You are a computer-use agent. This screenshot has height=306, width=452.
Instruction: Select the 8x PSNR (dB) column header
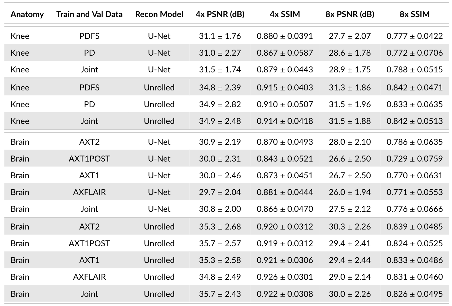click(350, 14)
